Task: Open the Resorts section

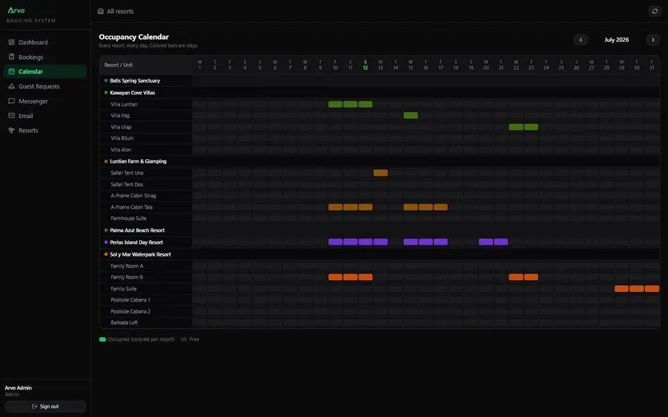Action: (45, 130)
